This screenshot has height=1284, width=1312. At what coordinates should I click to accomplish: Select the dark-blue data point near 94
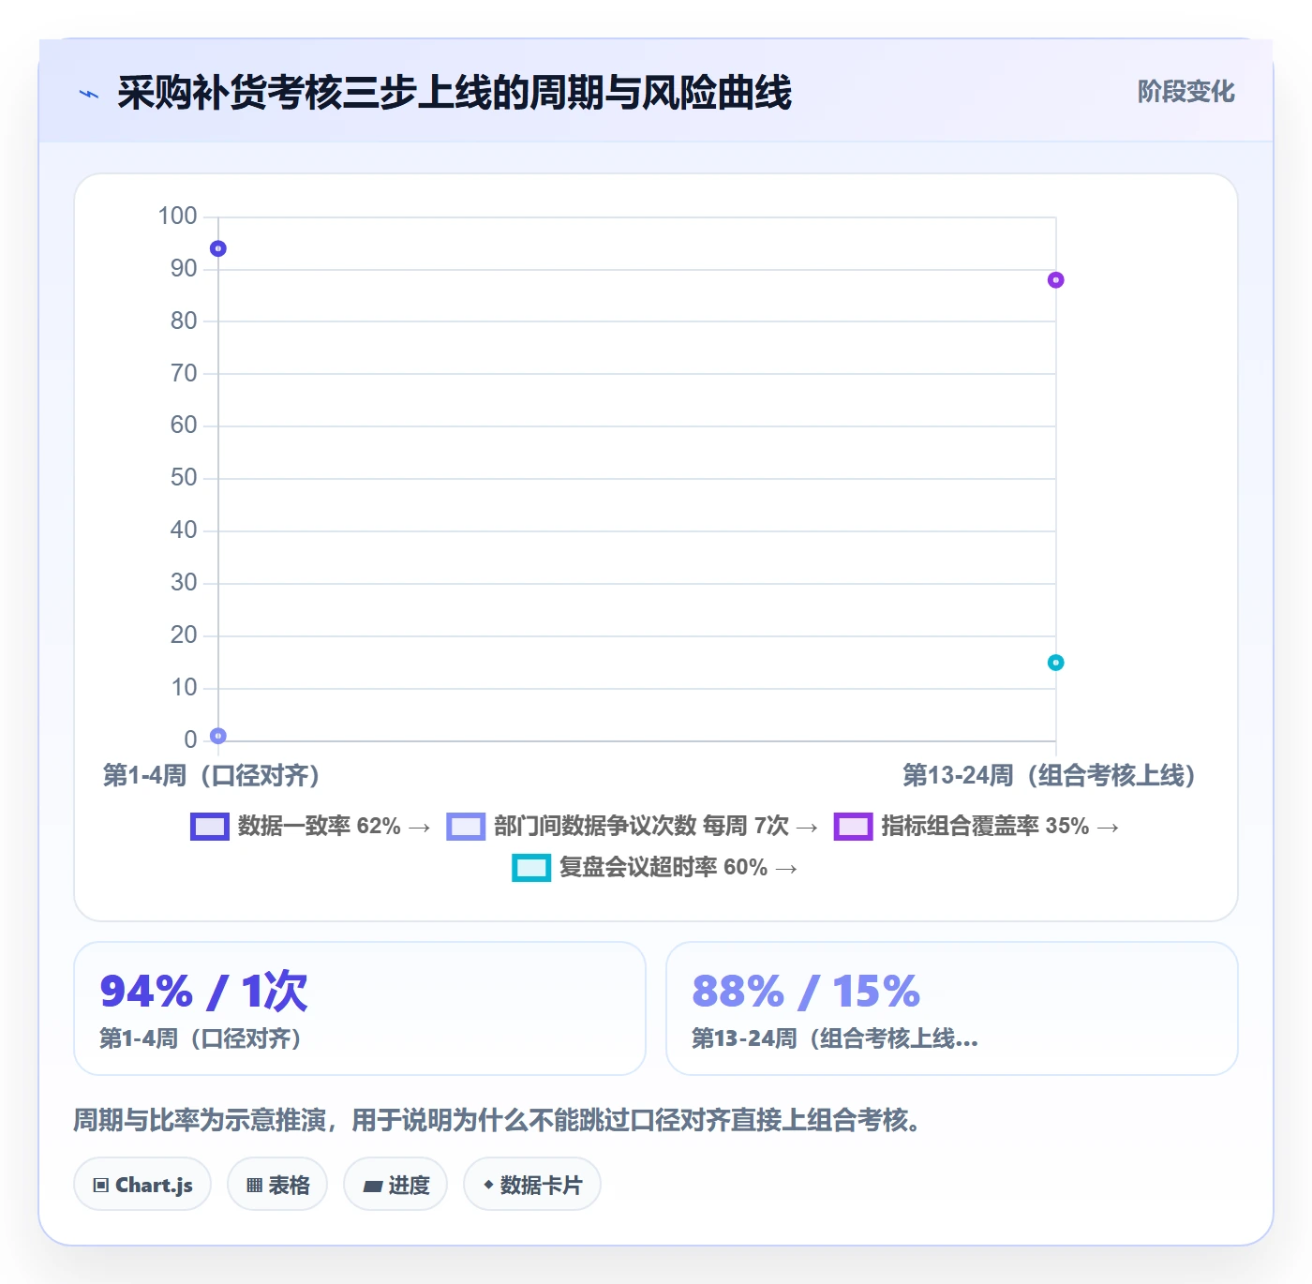218,248
